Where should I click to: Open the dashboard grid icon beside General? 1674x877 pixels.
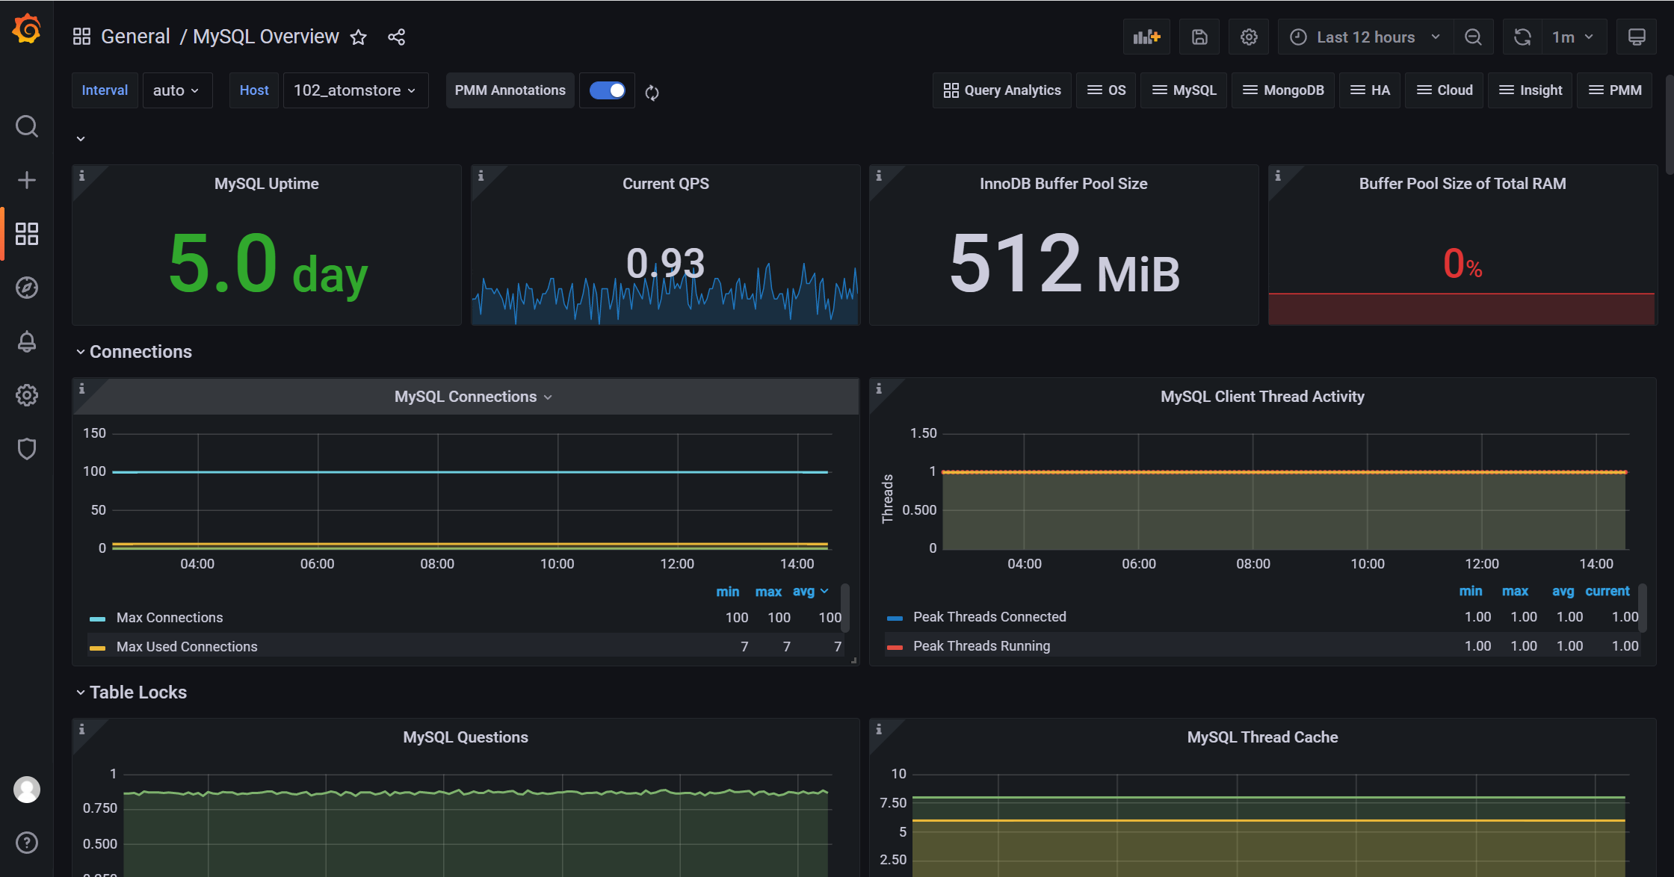81,37
